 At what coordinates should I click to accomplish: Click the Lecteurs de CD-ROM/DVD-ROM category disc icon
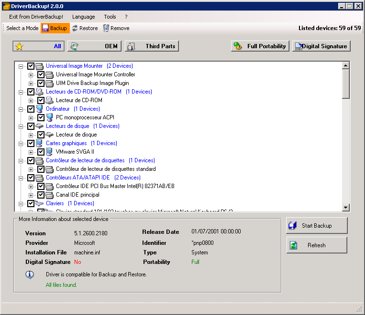point(39,92)
